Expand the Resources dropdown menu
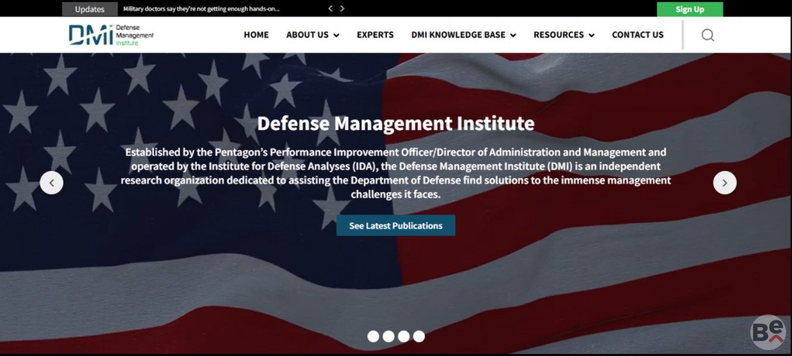Image resolution: width=792 pixels, height=356 pixels. [x=564, y=35]
